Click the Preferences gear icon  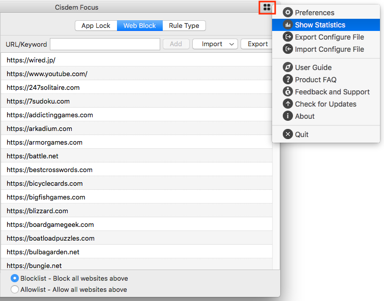tap(288, 13)
